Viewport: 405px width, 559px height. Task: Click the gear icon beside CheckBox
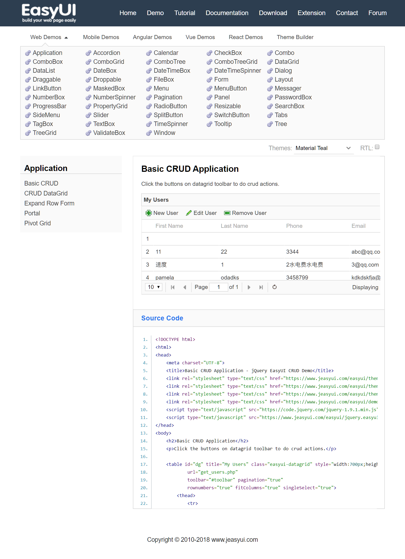(x=209, y=53)
